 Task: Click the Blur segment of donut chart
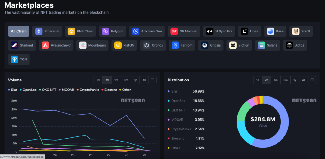tap(285, 124)
